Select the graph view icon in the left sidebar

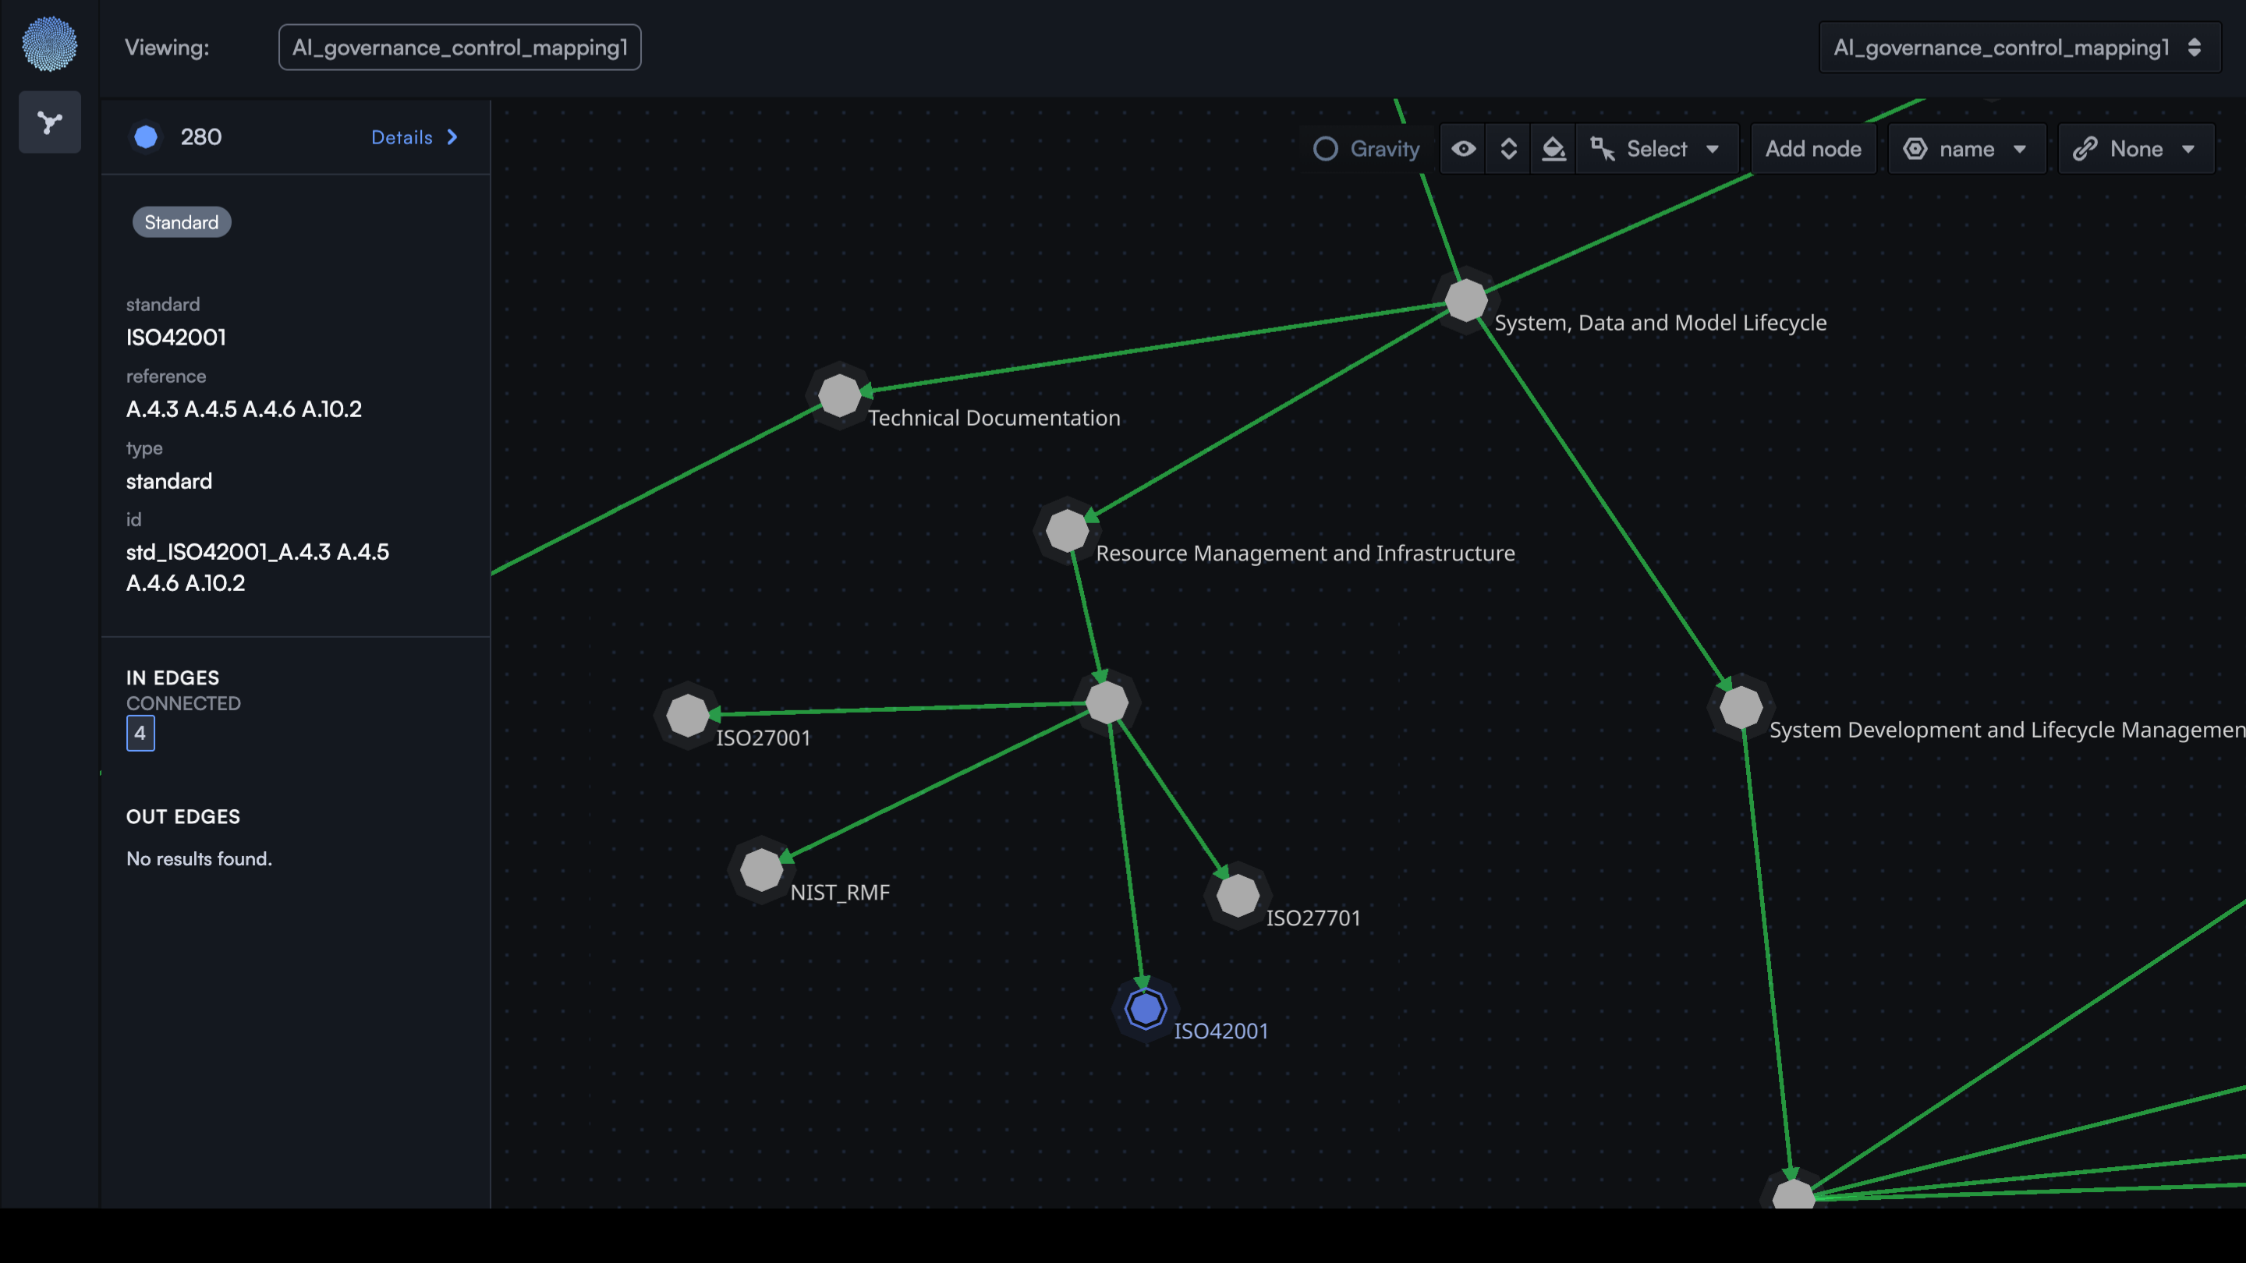(49, 121)
